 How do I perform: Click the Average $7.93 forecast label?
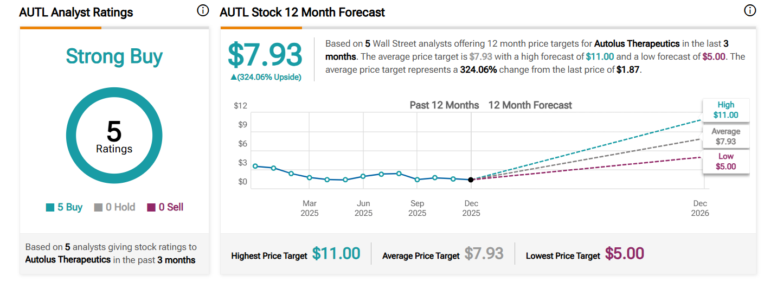726,136
